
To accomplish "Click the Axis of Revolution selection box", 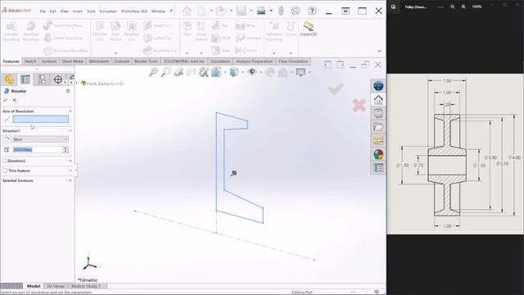I will (x=41, y=119).
